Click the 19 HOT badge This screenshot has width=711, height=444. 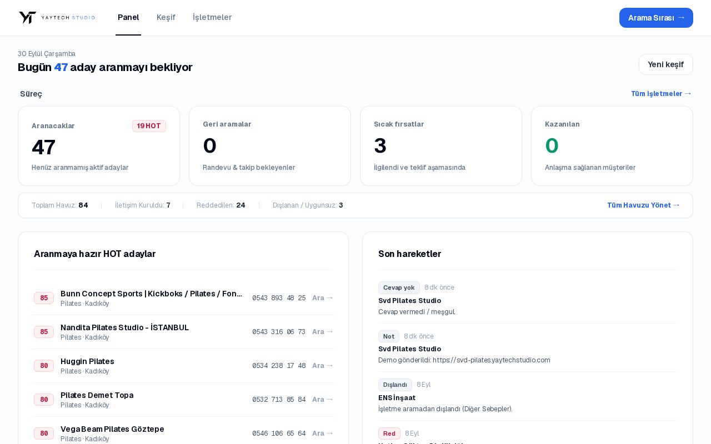click(x=149, y=126)
